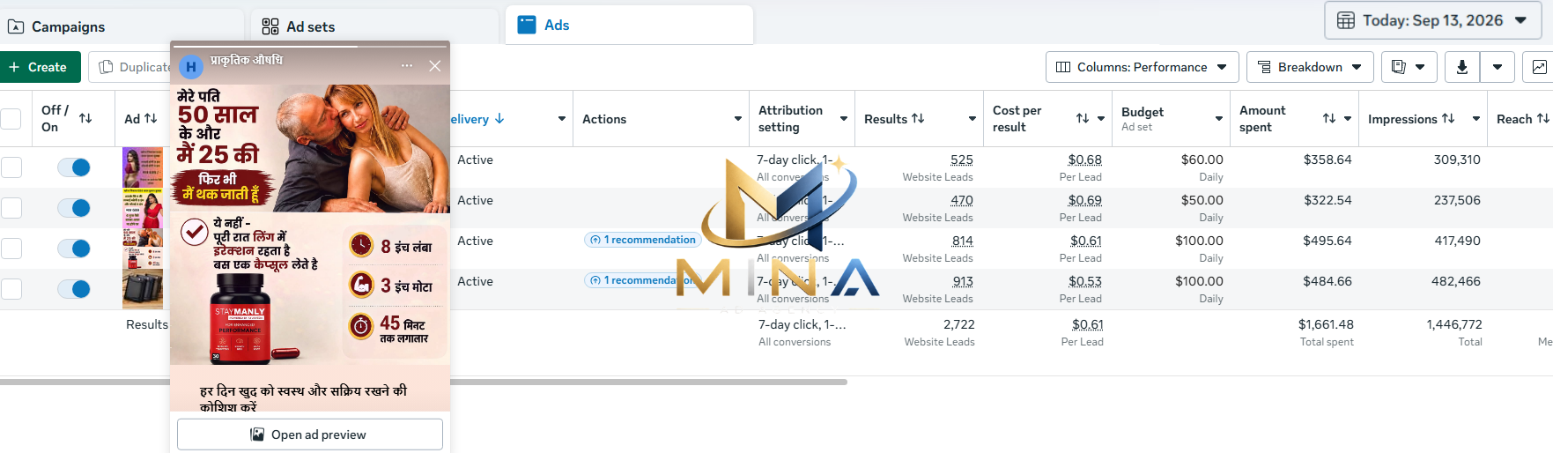Close the ad preview popup
1553x453 pixels.
point(434,66)
